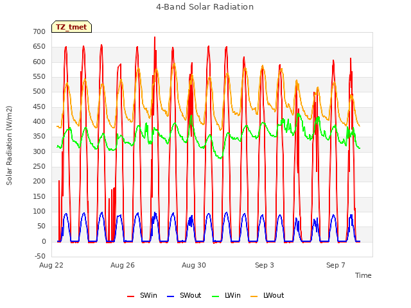The image size is (411, 308).
Task: Click the Sep 7 x-axis tick label
Action: coord(336,265)
